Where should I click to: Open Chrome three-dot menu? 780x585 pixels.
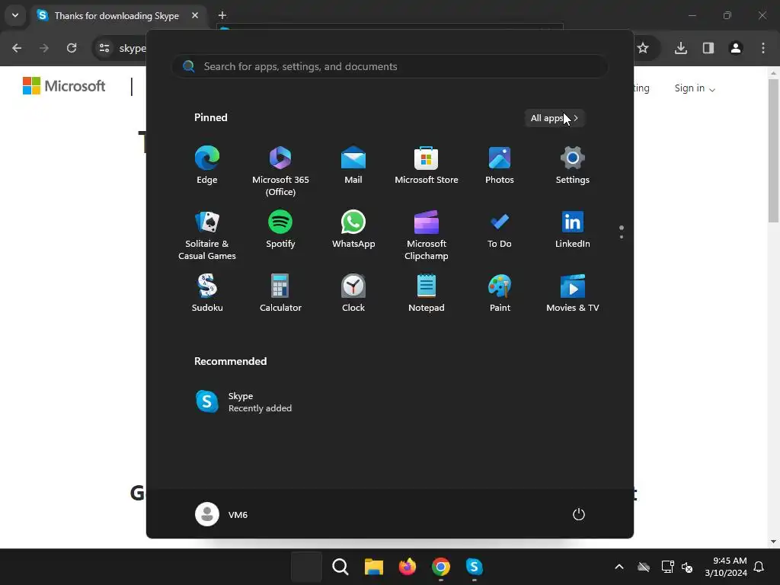(763, 48)
